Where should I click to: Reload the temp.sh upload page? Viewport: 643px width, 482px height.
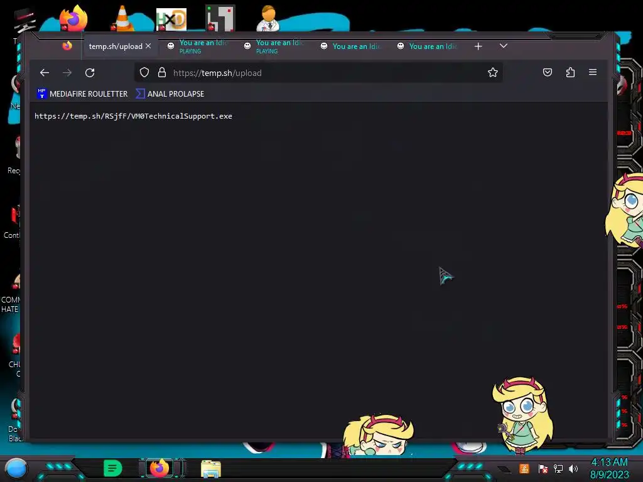point(90,73)
